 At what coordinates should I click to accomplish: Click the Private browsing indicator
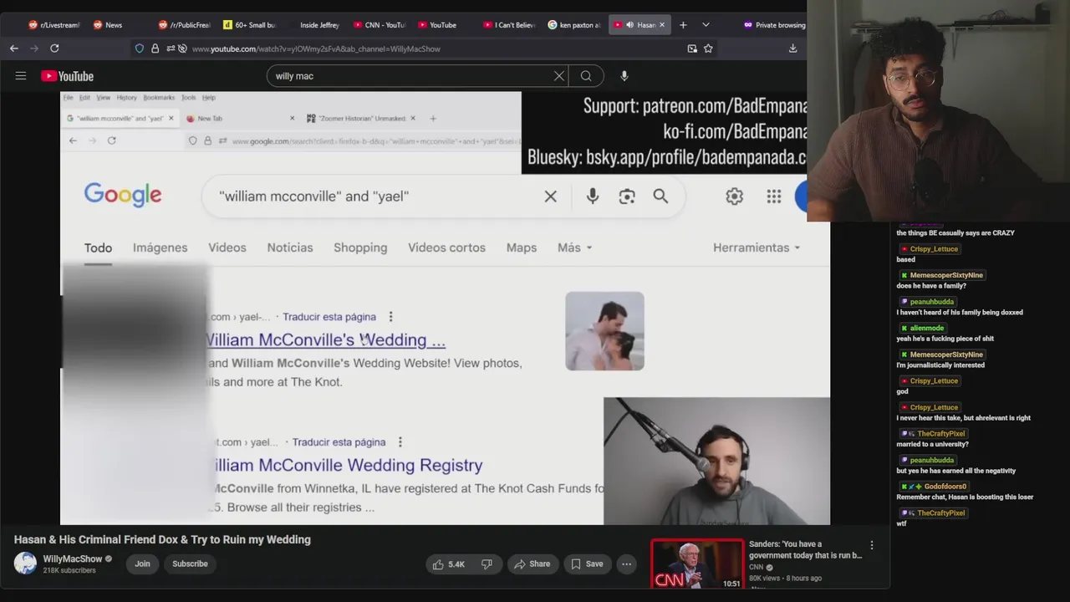774,25
